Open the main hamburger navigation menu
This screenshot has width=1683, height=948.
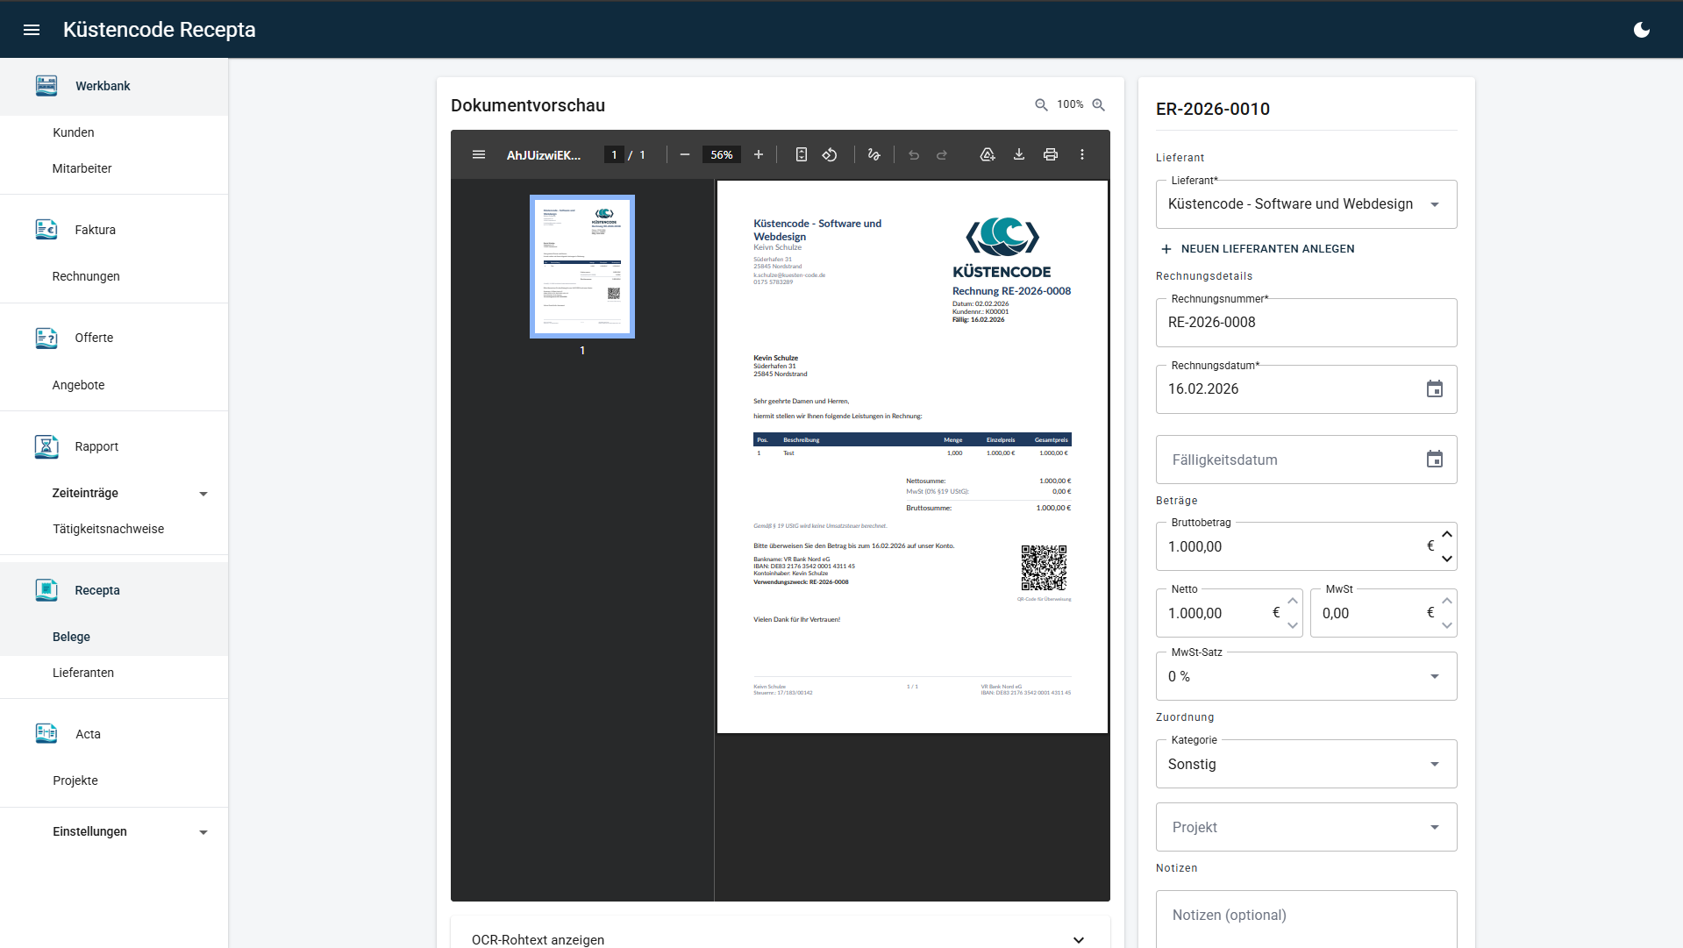pyautogui.click(x=32, y=30)
